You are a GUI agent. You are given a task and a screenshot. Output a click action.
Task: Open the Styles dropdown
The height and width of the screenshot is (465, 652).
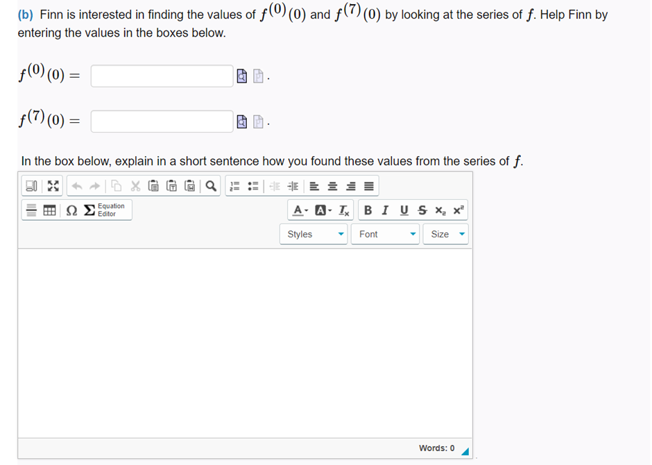(312, 234)
